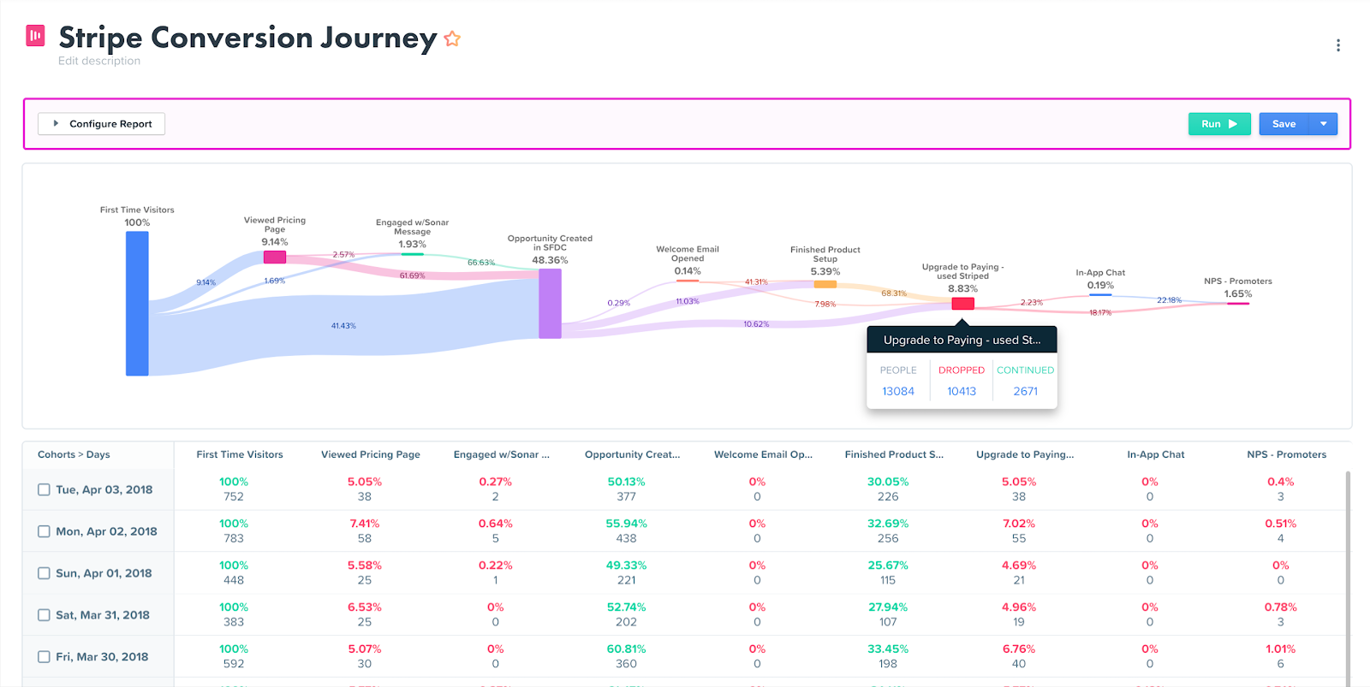Click the red Upgrade to Paying node
Screen dimensions: 1370x687
(x=963, y=304)
